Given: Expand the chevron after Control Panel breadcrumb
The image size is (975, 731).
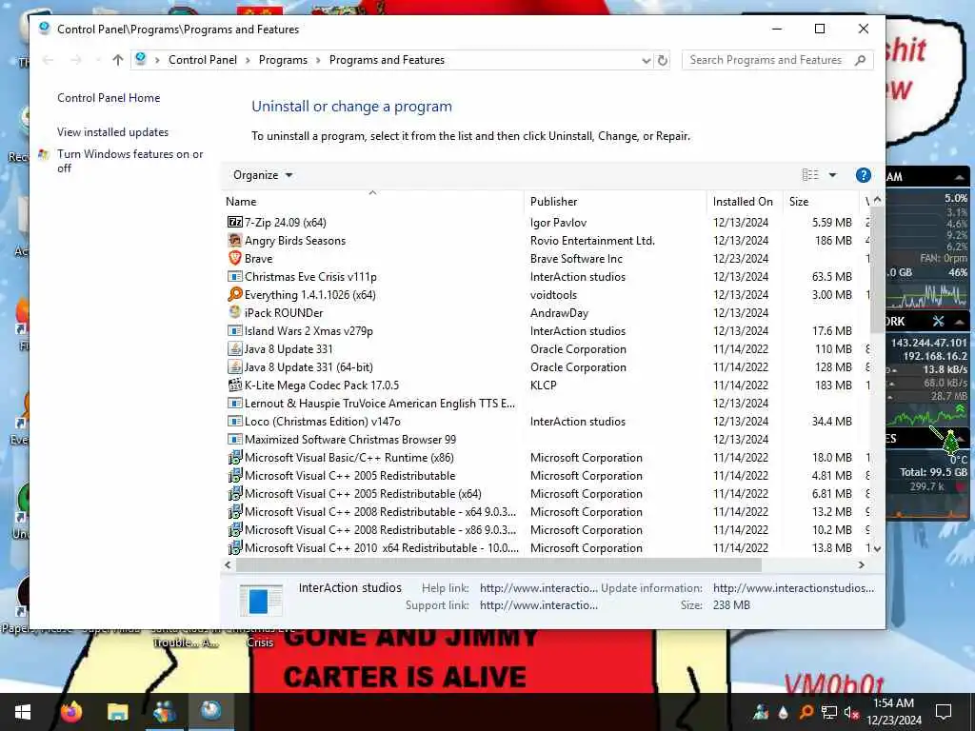Looking at the screenshot, I should [249, 60].
